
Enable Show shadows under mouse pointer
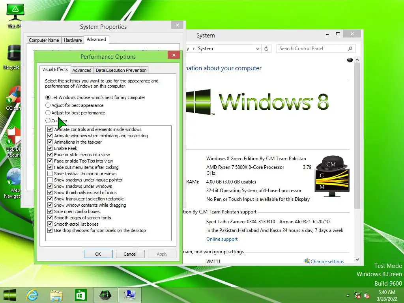pos(50,180)
